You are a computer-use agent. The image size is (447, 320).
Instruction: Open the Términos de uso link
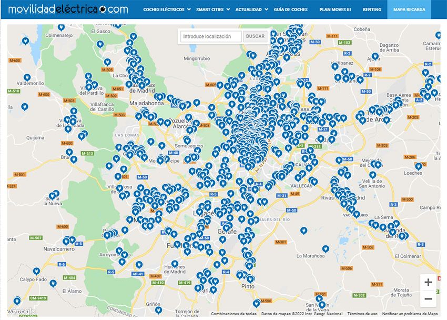point(362,314)
